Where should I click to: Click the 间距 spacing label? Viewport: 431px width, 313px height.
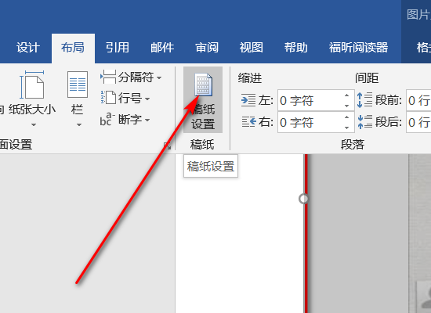click(x=367, y=78)
